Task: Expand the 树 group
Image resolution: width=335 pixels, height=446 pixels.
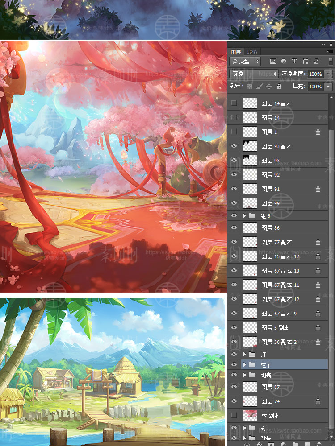Action: click(x=244, y=428)
